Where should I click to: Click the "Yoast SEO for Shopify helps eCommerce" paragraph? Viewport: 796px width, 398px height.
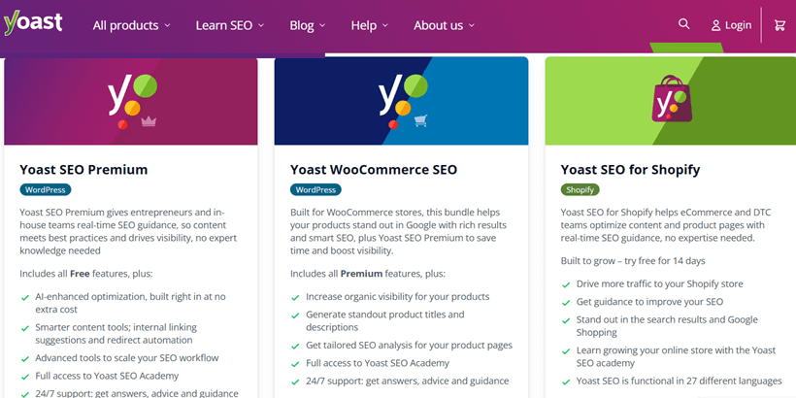(x=666, y=225)
